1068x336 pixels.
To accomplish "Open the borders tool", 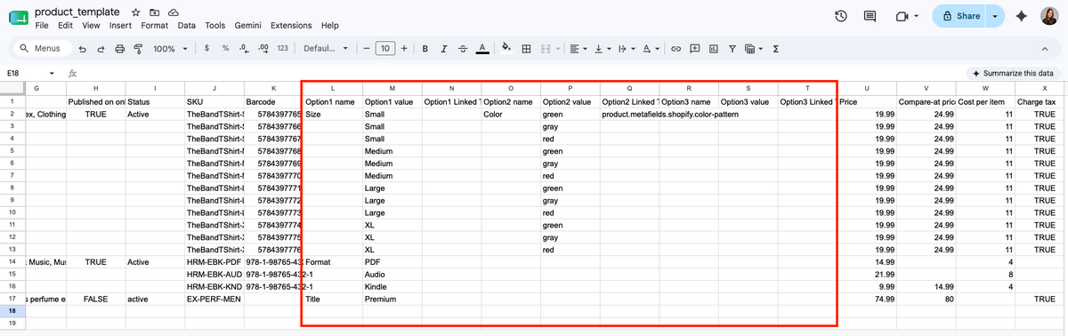I will click(526, 48).
